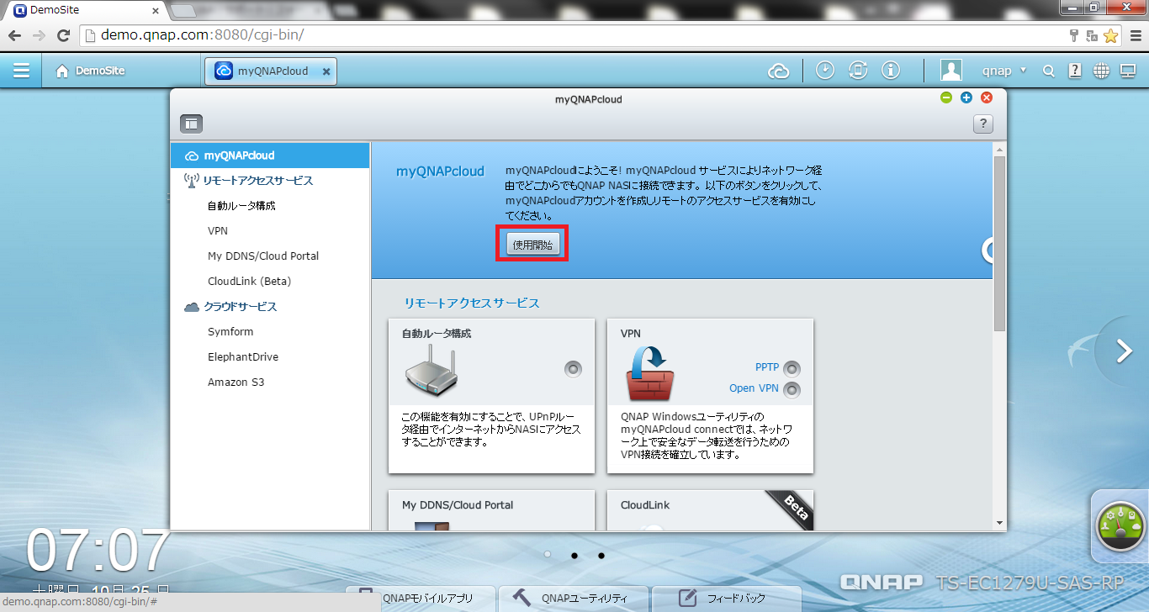Select the second desktop page dot

tap(574, 556)
